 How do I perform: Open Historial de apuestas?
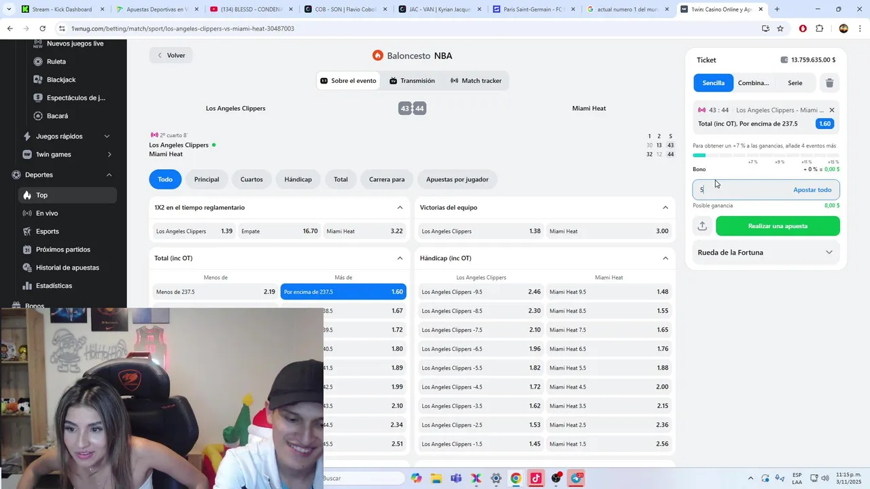[67, 268]
